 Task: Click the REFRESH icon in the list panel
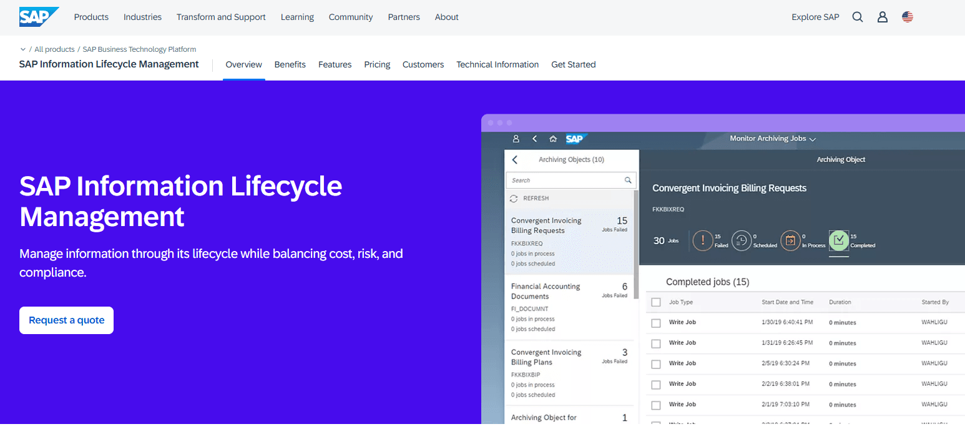[514, 199]
